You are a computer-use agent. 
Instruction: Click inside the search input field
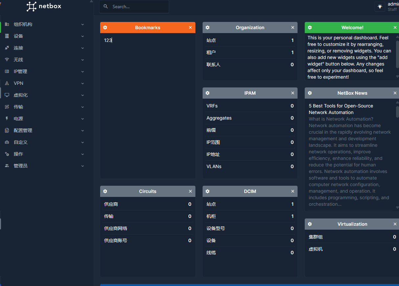click(x=138, y=6)
